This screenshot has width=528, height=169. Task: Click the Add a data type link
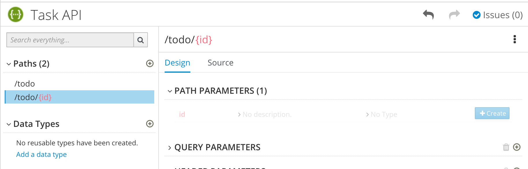coord(41,155)
